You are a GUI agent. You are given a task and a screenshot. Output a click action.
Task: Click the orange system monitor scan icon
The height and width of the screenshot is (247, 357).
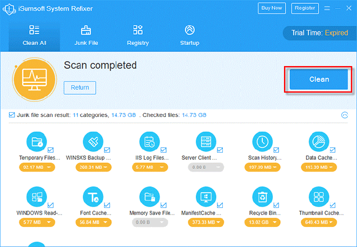35,79
